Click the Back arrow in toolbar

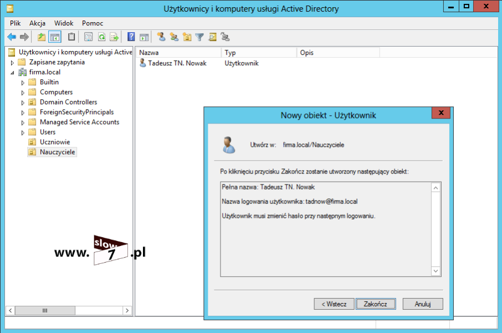click(x=12, y=37)
